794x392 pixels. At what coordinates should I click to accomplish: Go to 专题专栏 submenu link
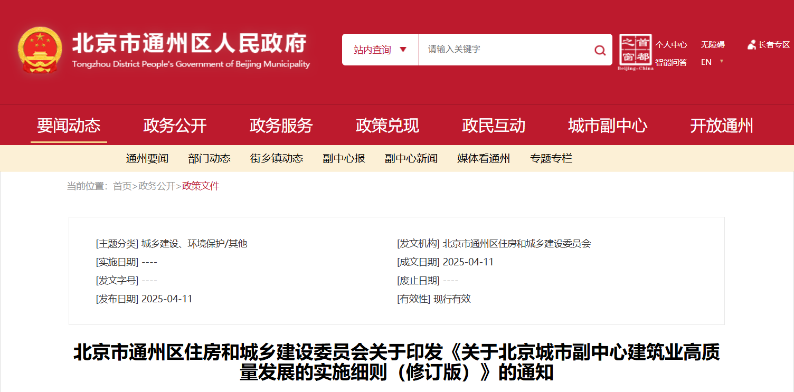pos(551,159)
